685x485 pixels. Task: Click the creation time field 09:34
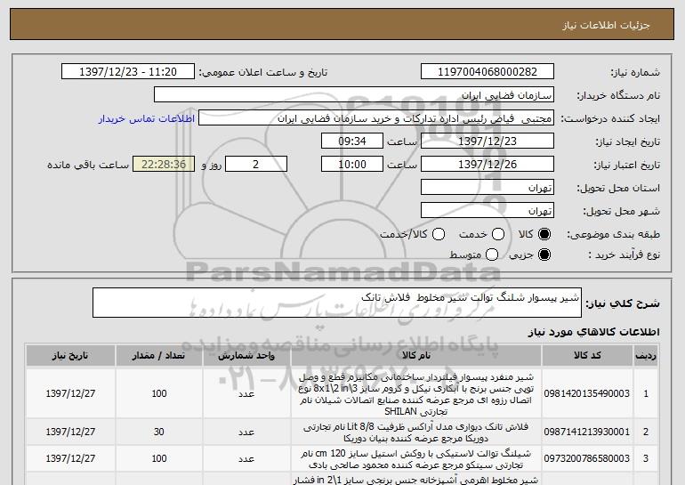(x=352, y=141)
